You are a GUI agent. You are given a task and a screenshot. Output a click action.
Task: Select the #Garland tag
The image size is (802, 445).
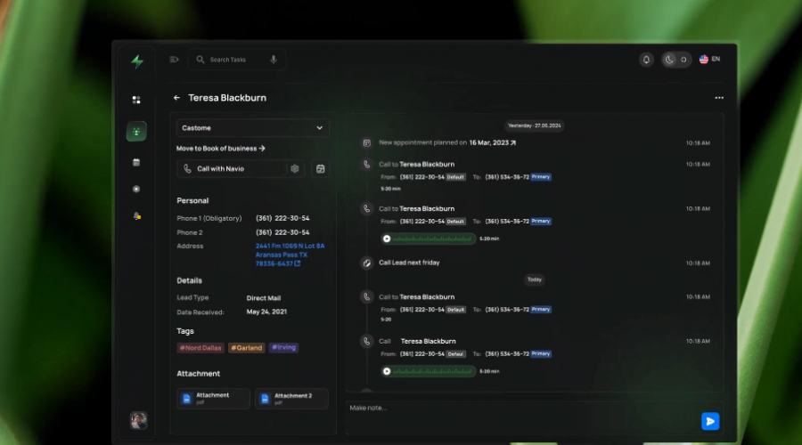click(x=247, y=348)
